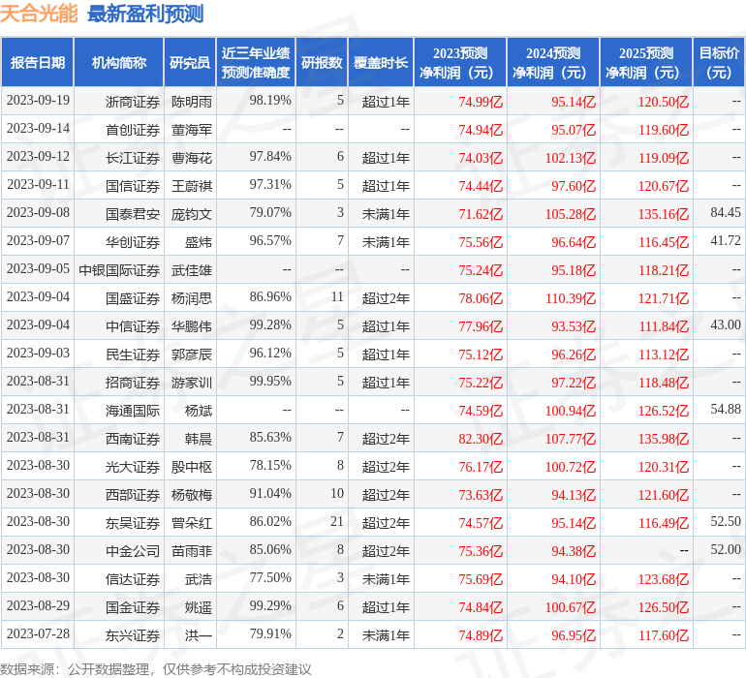Click target price 52.50

pos(726,521)
